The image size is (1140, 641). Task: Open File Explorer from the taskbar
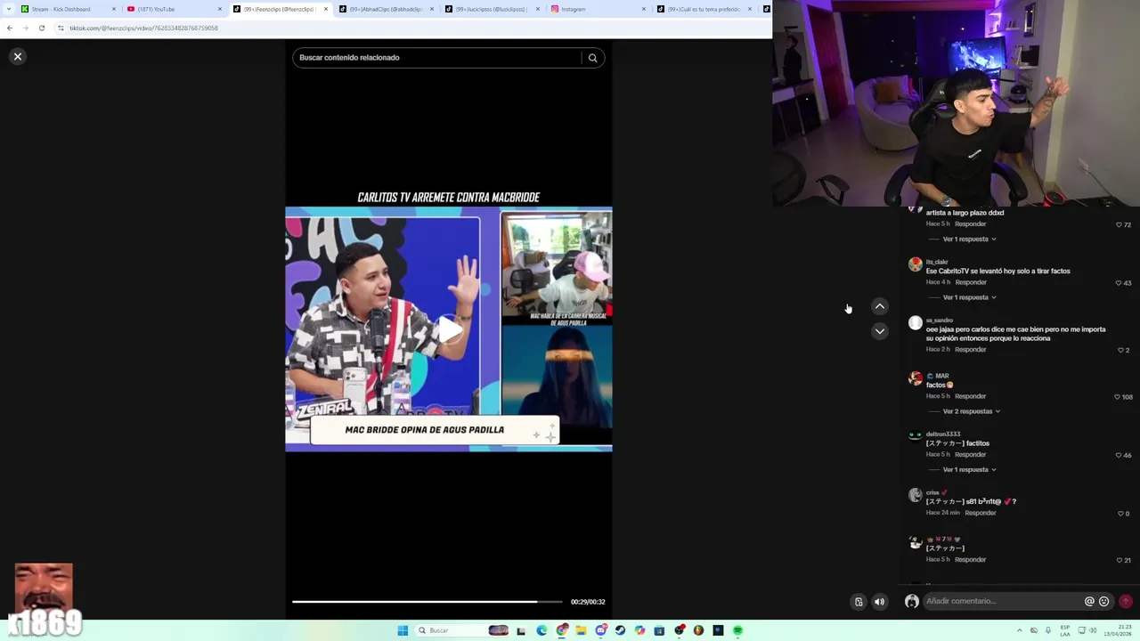[581, 630]
